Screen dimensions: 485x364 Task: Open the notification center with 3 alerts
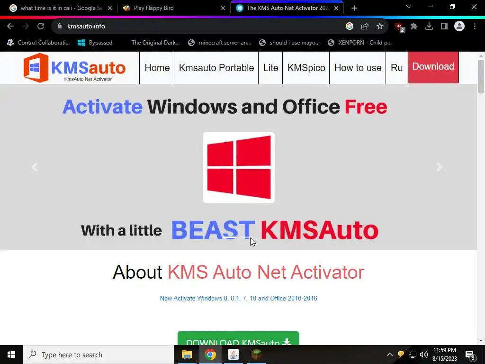pyautogui.click(x=470, y=355)
